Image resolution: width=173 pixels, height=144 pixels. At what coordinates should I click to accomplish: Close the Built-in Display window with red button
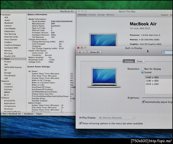[78, 48]
